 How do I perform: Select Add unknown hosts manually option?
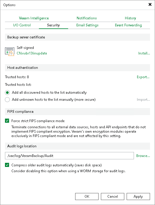pos(50,100)
